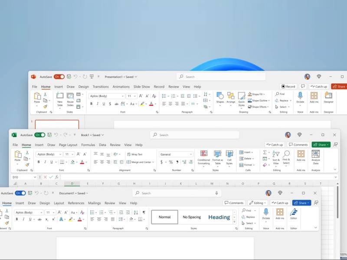Open font name dropdown in PowerPoint
This screenshot has width=347, height=260.
click(x=122, y=96)
